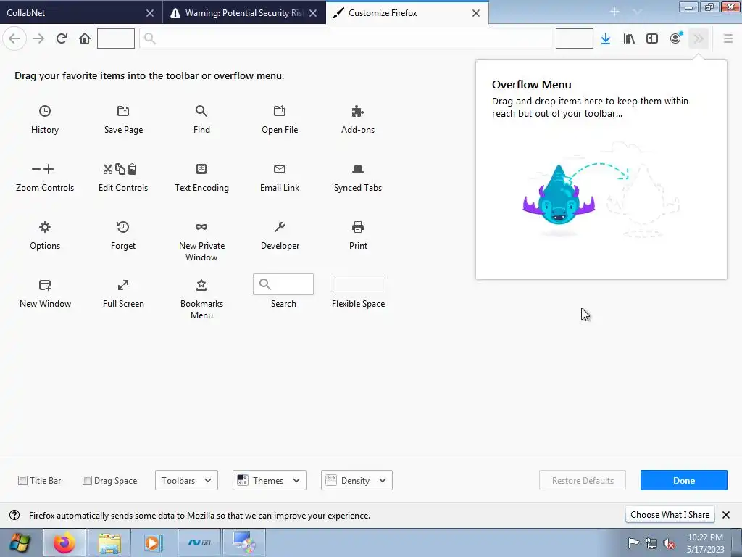Open the list all tabs dropdown arrow
Screen dimensions: 742x557
click(x=638, y=12)
